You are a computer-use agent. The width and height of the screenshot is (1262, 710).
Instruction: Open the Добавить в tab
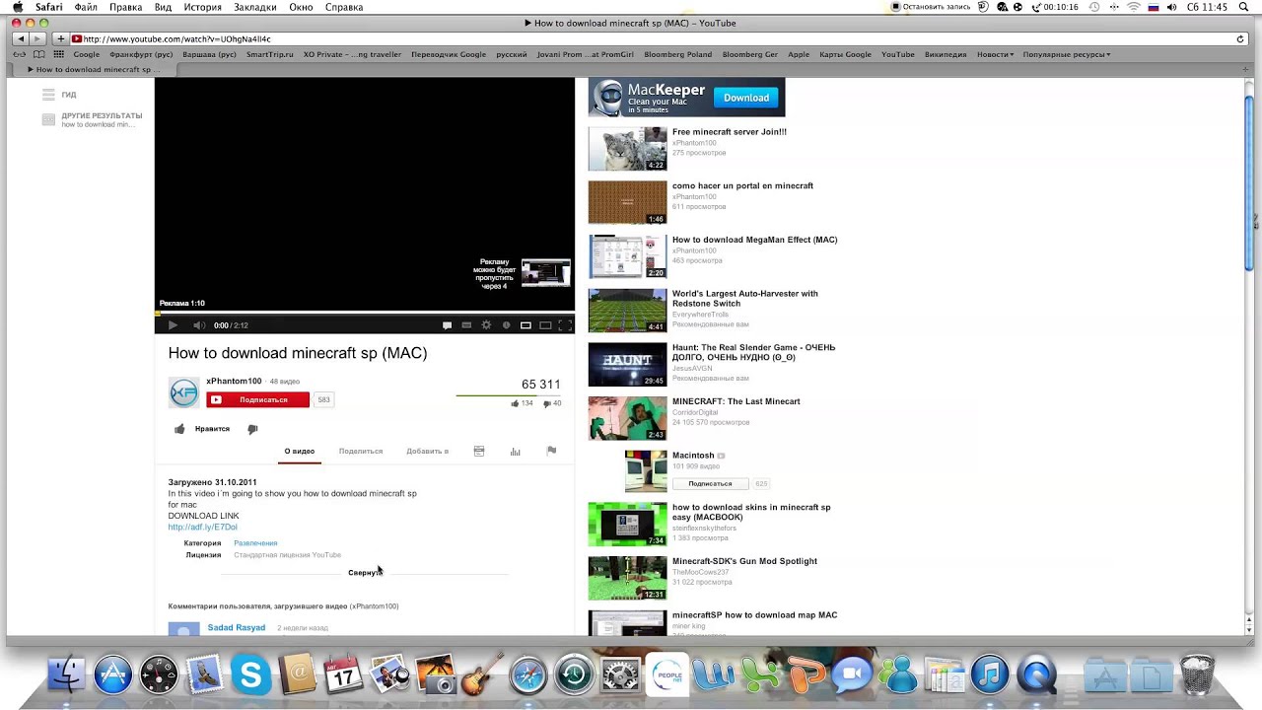[x=427, y=452]
